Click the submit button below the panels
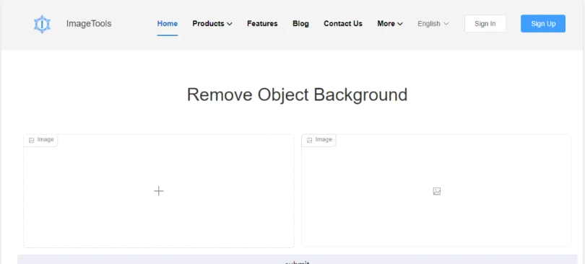The width and height of the screenshot is (585, 264). pos(298,260)
